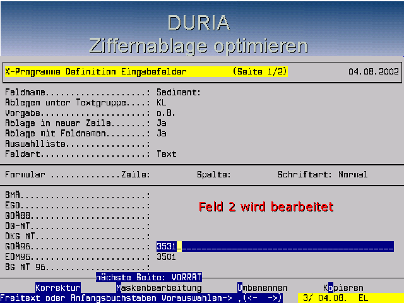The width and height of the screenshot is (404, 303).
Task: Click the '(Seite 1/2)' page indicator
Action: pyautogui.click(x=260, y=71)
